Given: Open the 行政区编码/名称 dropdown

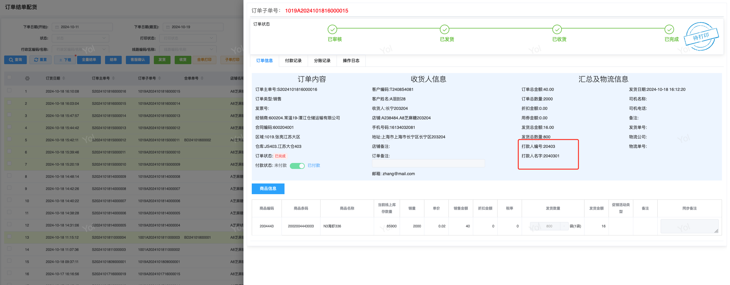Looking at the screenshot, I should coord(80,49).
